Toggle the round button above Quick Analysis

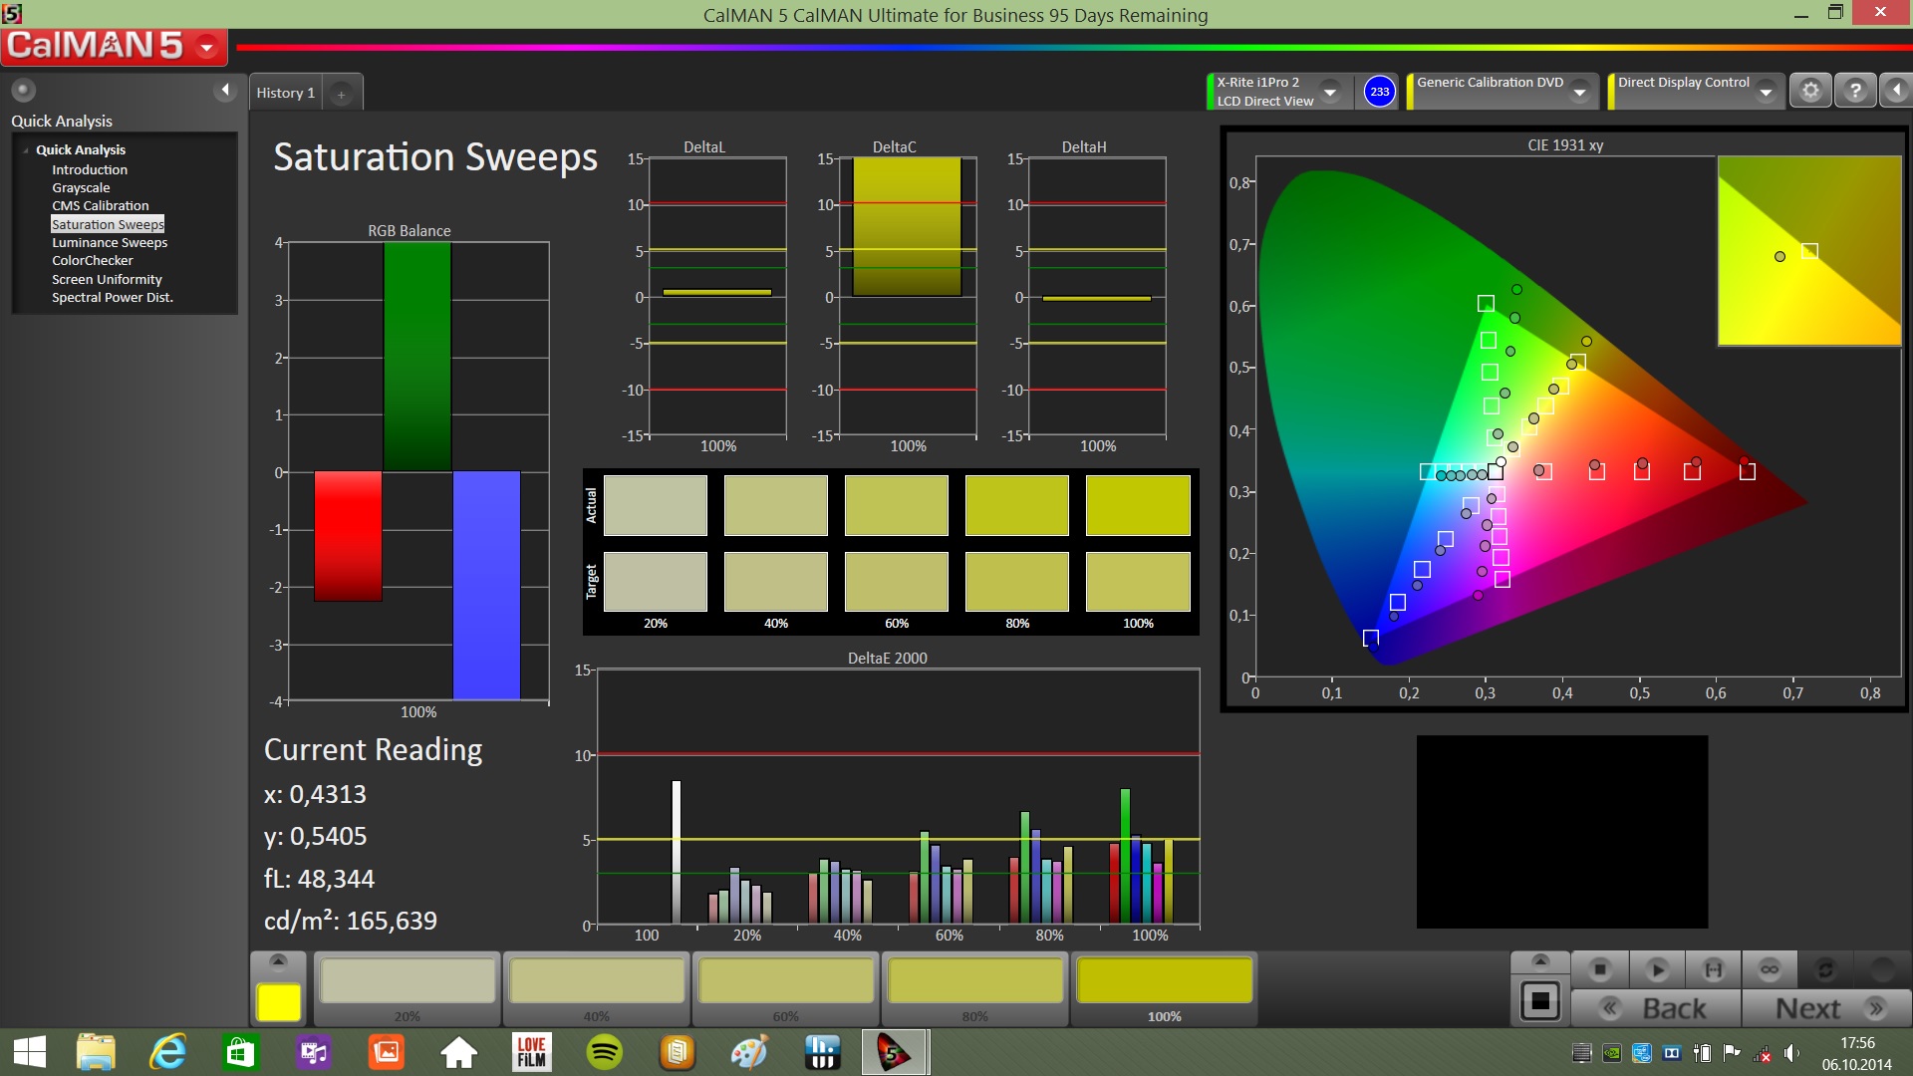[x=24, y=91]
